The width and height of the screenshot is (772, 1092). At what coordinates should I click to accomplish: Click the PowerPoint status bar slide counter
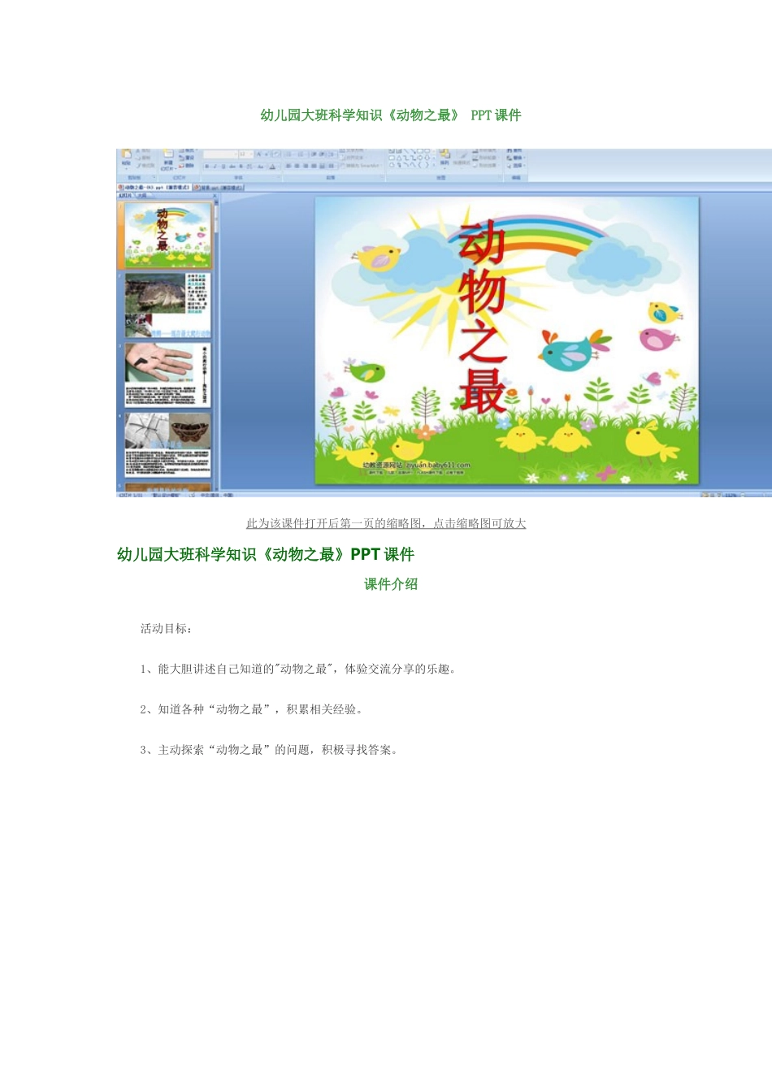(132, 494)
